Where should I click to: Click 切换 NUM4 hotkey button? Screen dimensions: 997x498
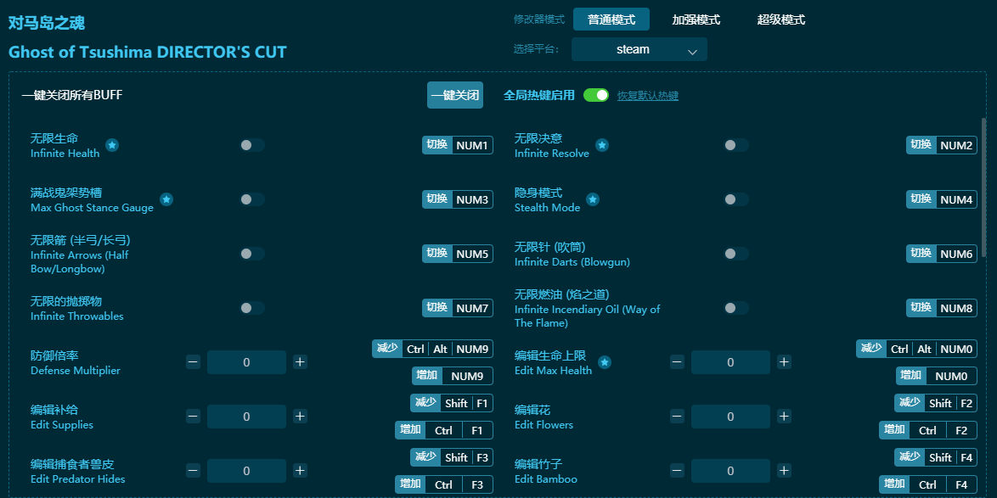click(941, 199)
